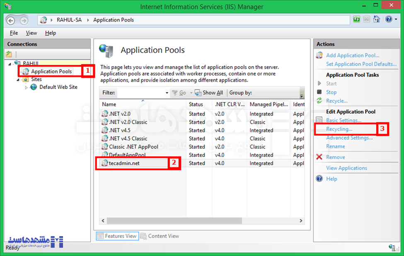Screen dimensions: 404x256
Task: Click inside the Filter input field
Action: [141, 93]
